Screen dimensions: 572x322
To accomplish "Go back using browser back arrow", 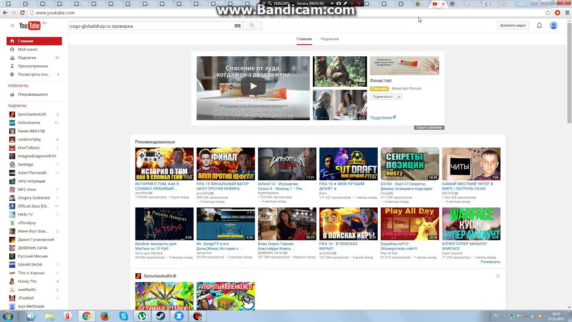I will (5, 13).
